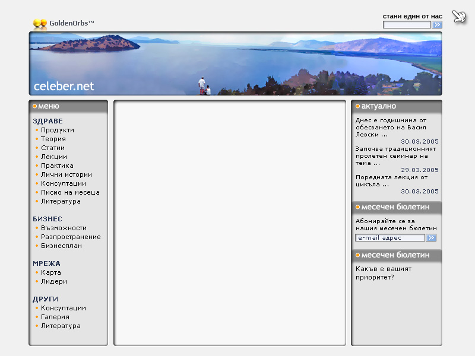Open the Продукти menu link
The height and width of the screenshot is (356, 475).
tap(58, 130)
